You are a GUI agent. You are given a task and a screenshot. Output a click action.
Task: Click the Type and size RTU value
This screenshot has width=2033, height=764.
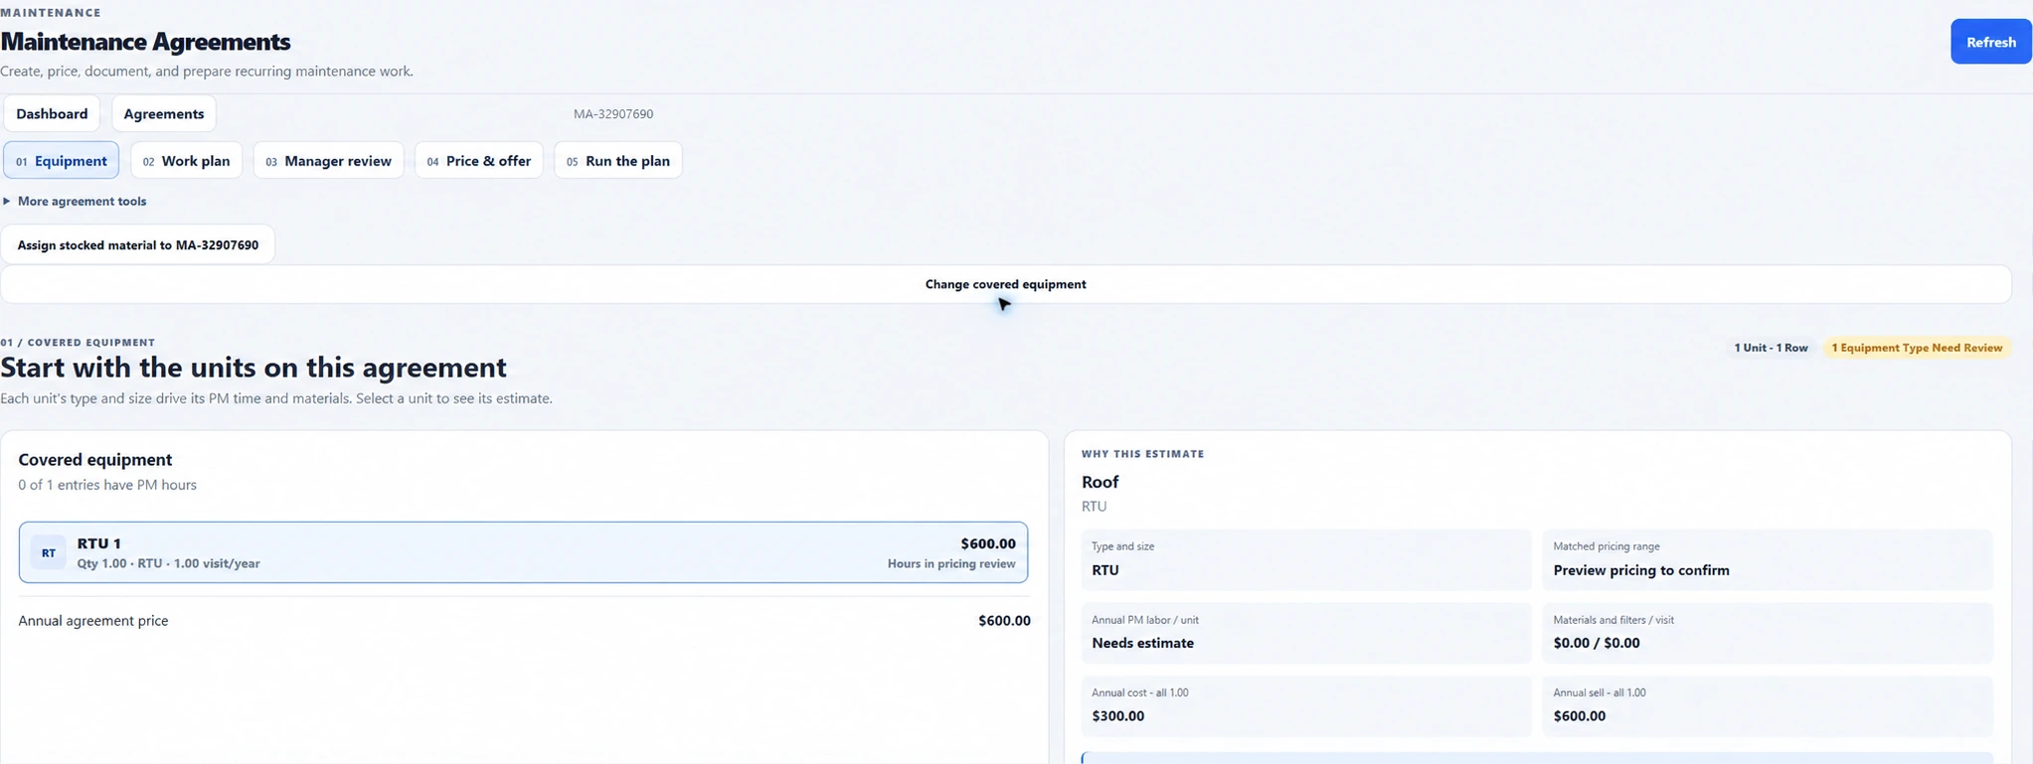(1105, 570)
